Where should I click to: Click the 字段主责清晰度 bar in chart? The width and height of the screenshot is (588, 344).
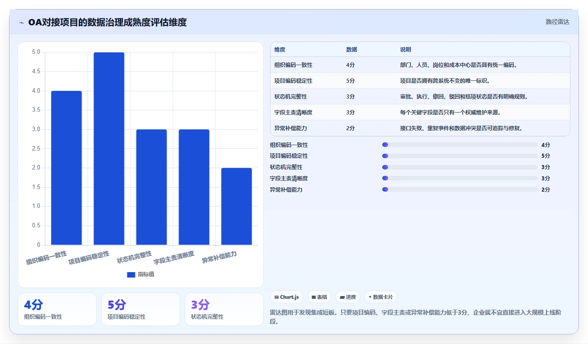(x=194, y=187)
